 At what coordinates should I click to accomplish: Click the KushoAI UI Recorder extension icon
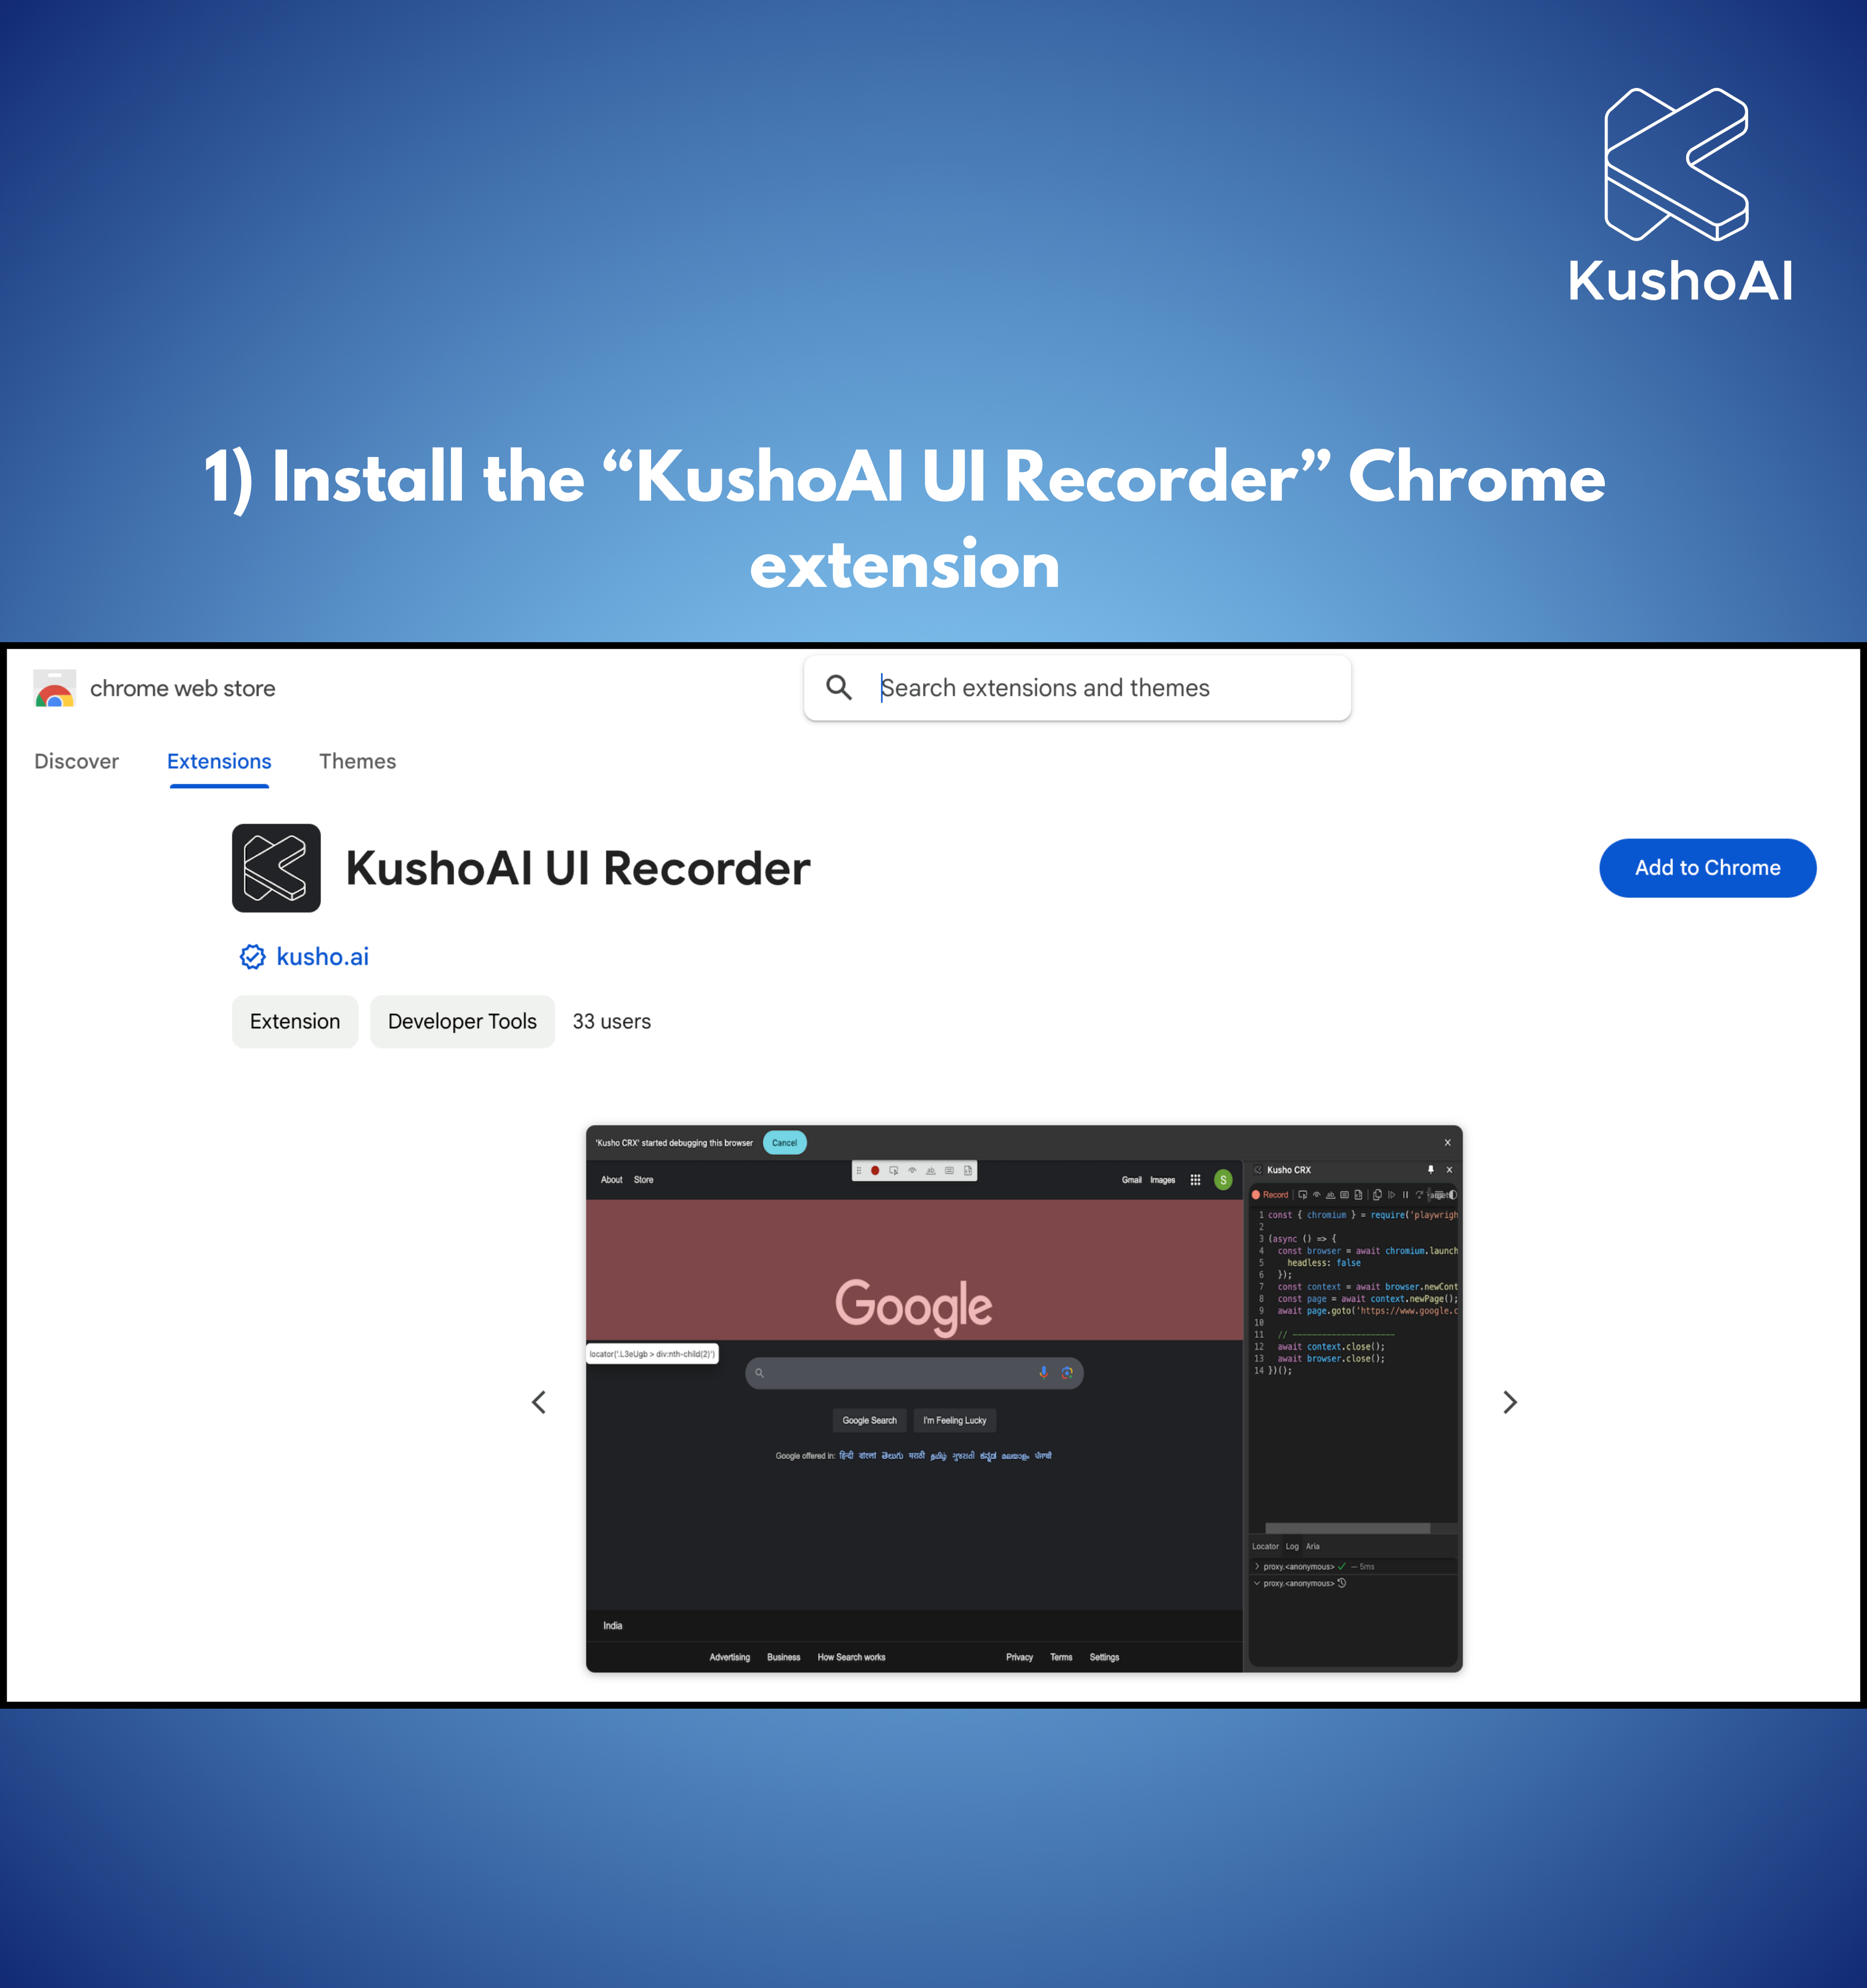point(277,867)
